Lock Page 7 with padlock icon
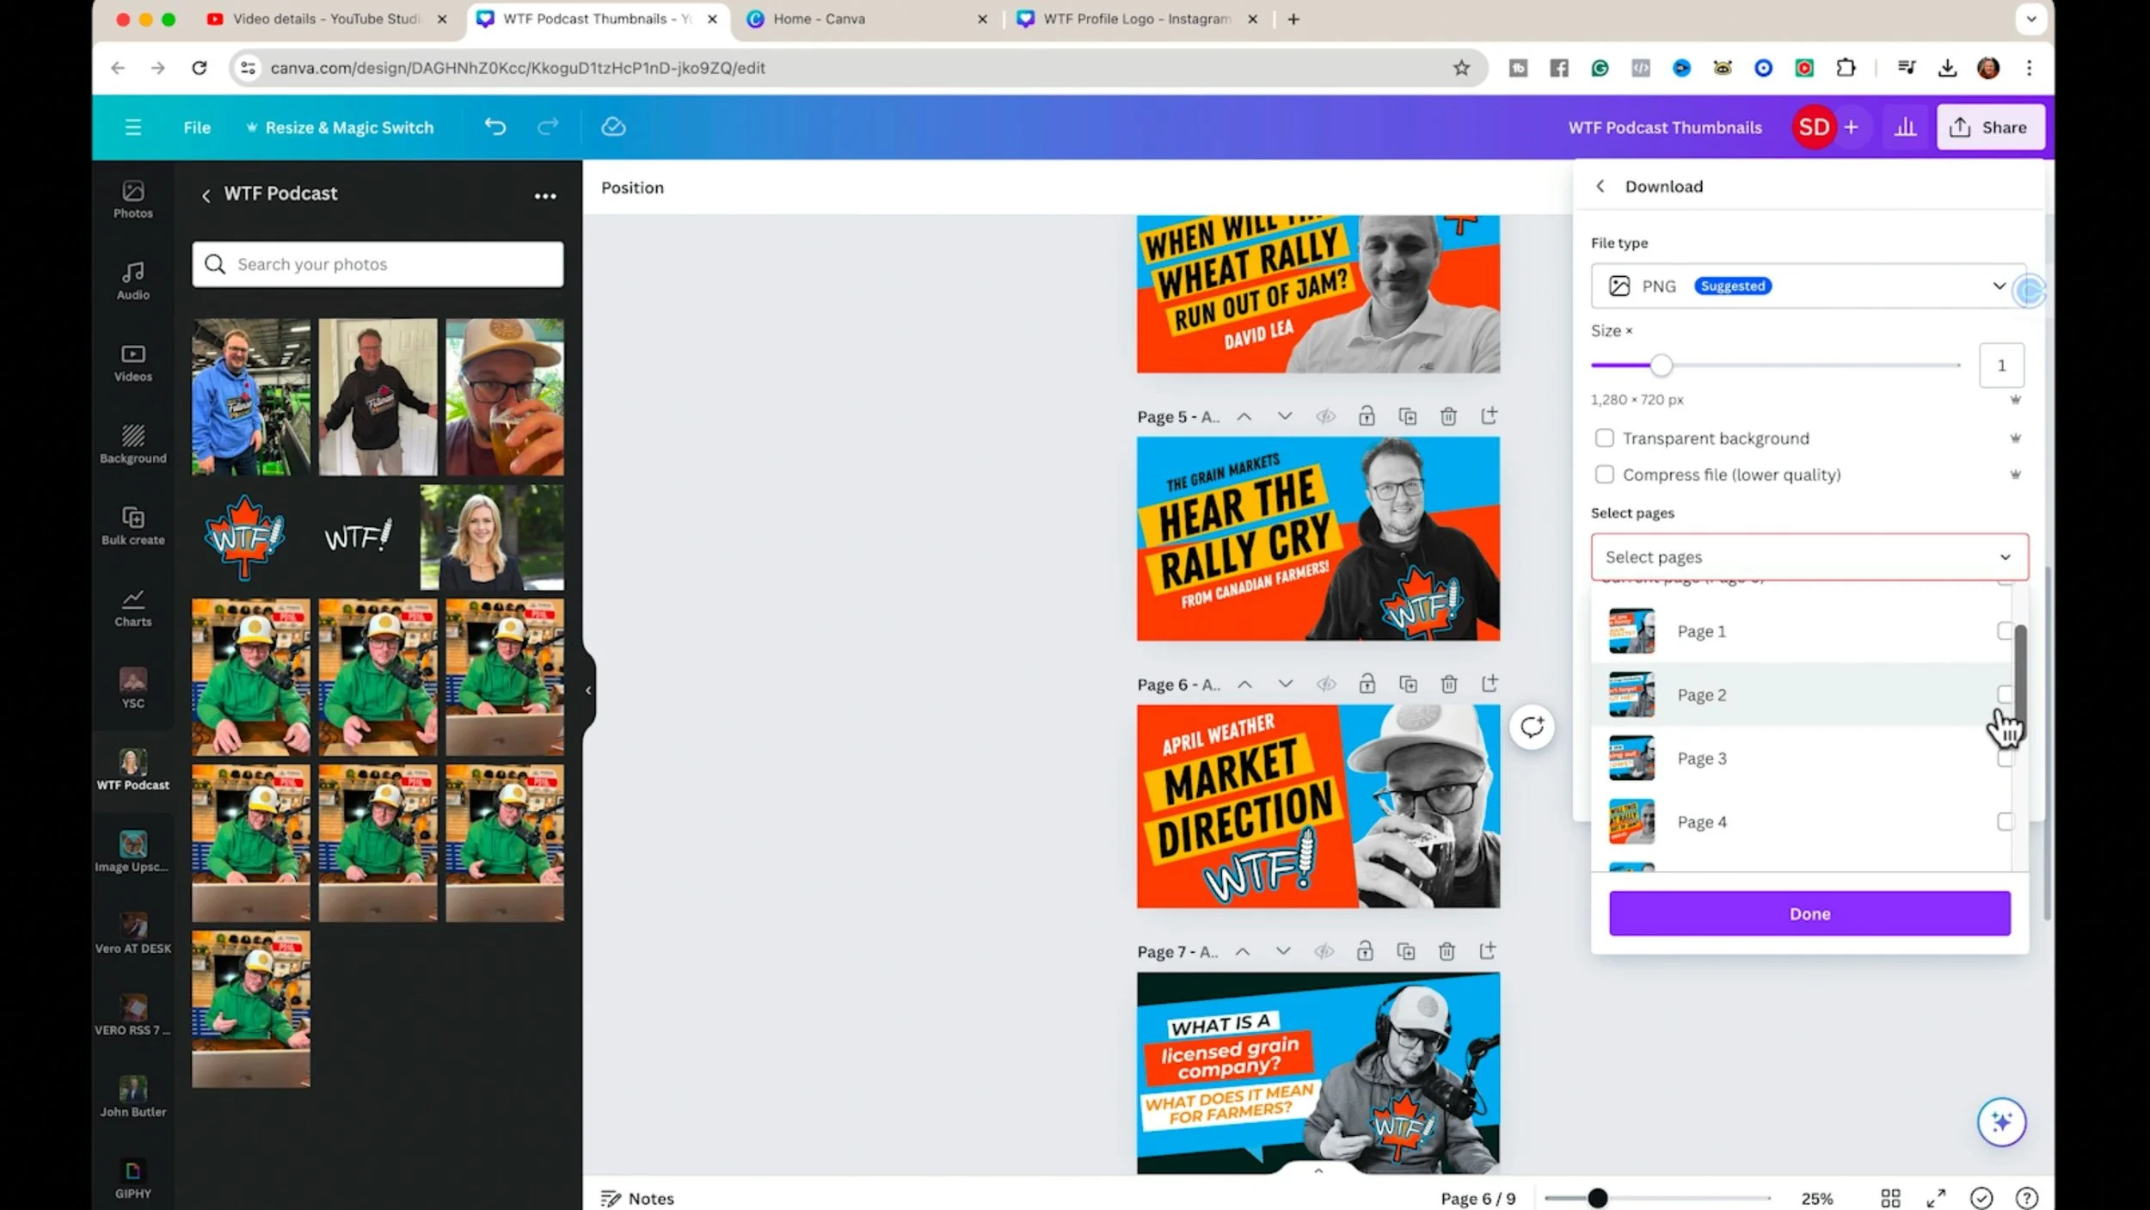Screen dimensions: 2150x1210 click(1365, 952)
